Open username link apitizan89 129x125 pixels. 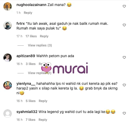point(26,56)
